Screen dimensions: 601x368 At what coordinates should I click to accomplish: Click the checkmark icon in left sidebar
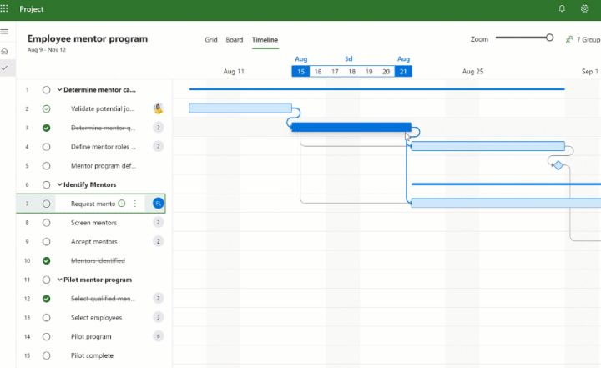coord(5,68)
